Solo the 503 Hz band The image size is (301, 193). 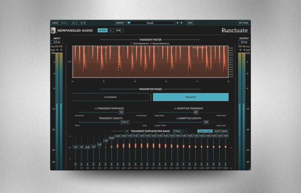click(99, 164)
